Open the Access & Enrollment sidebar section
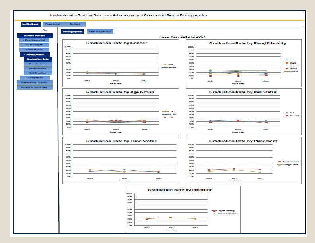This screenshot has height=243, width=315. coord(35,87)
